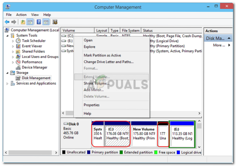
Task: Expand the Event Viewer node arrow
Action: click(13, 46)
